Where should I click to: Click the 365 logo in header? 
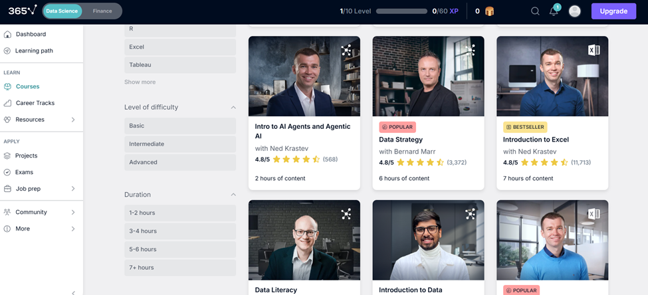tap(23, 11)
